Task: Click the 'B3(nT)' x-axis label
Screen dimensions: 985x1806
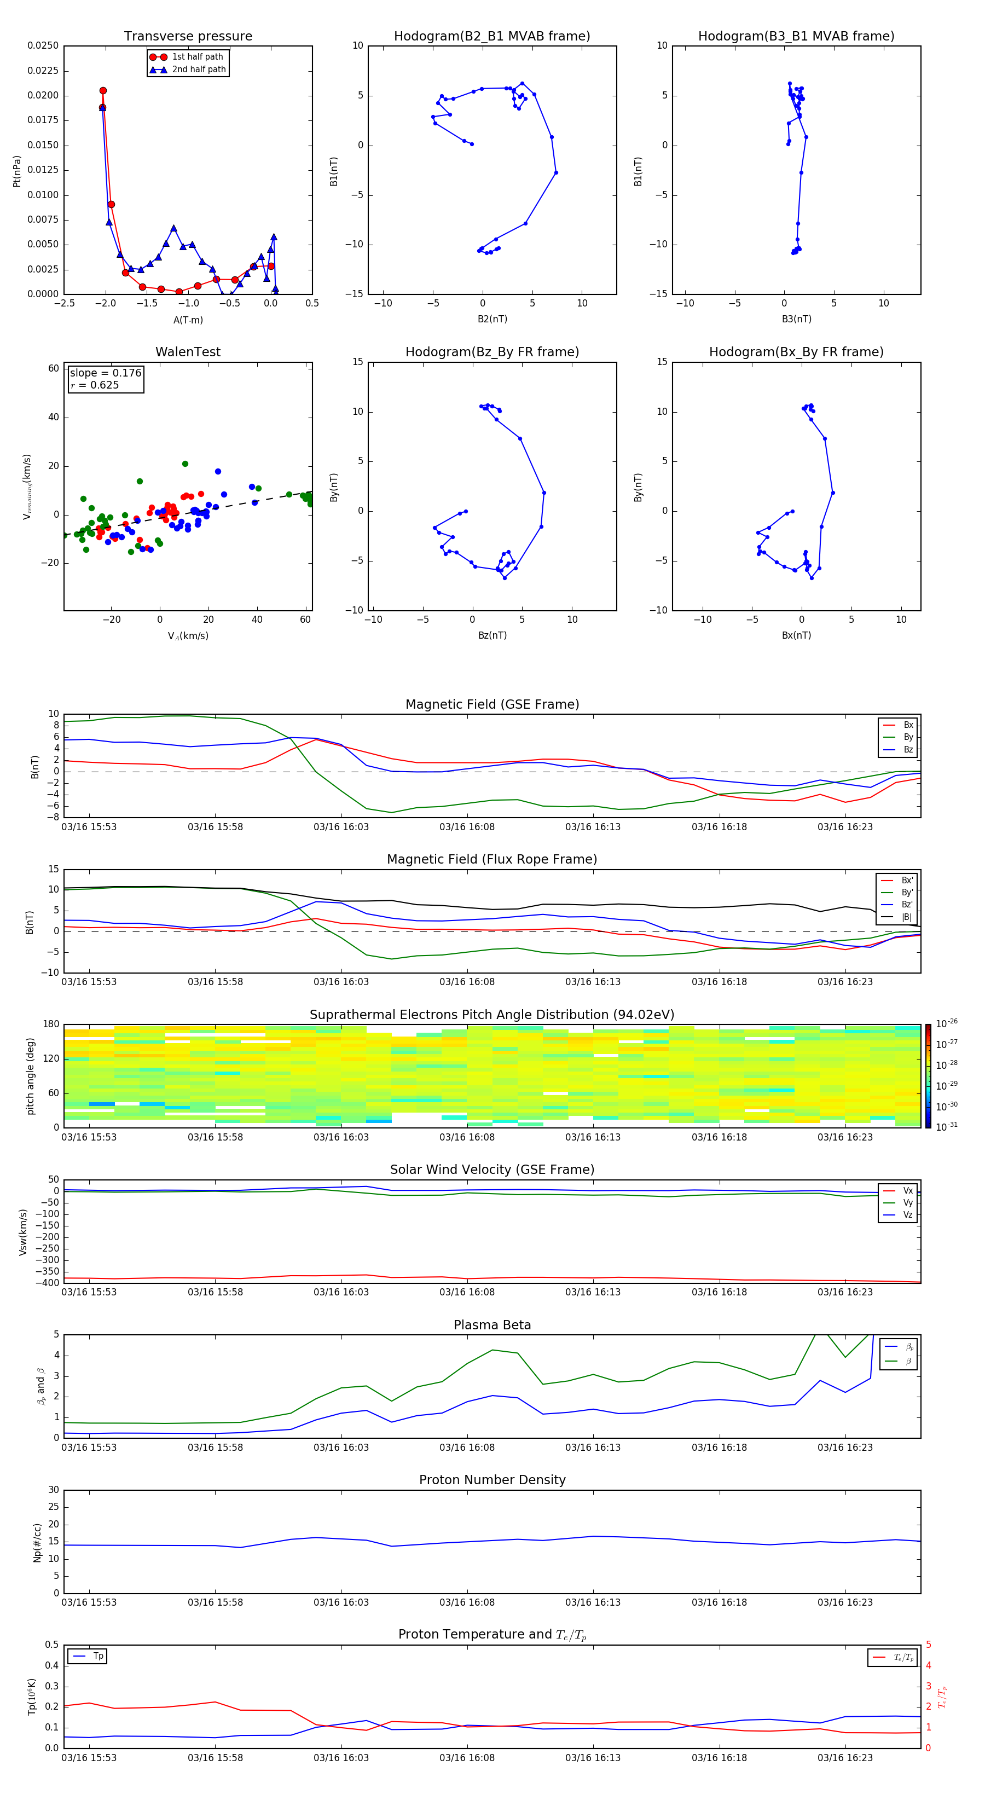Action: (796, 319)
